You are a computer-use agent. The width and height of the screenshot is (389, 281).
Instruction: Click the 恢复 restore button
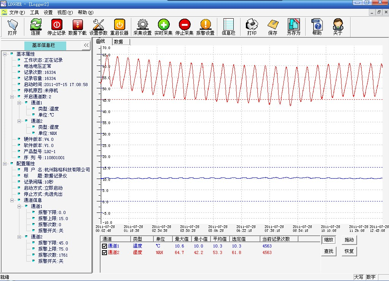click(x=349, y=252)
